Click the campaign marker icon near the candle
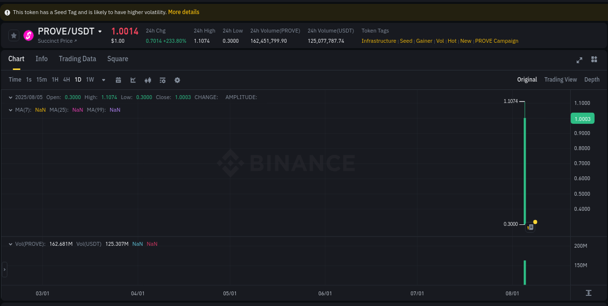The width and height of the screenshot is (608, 306). coord(530,226)
